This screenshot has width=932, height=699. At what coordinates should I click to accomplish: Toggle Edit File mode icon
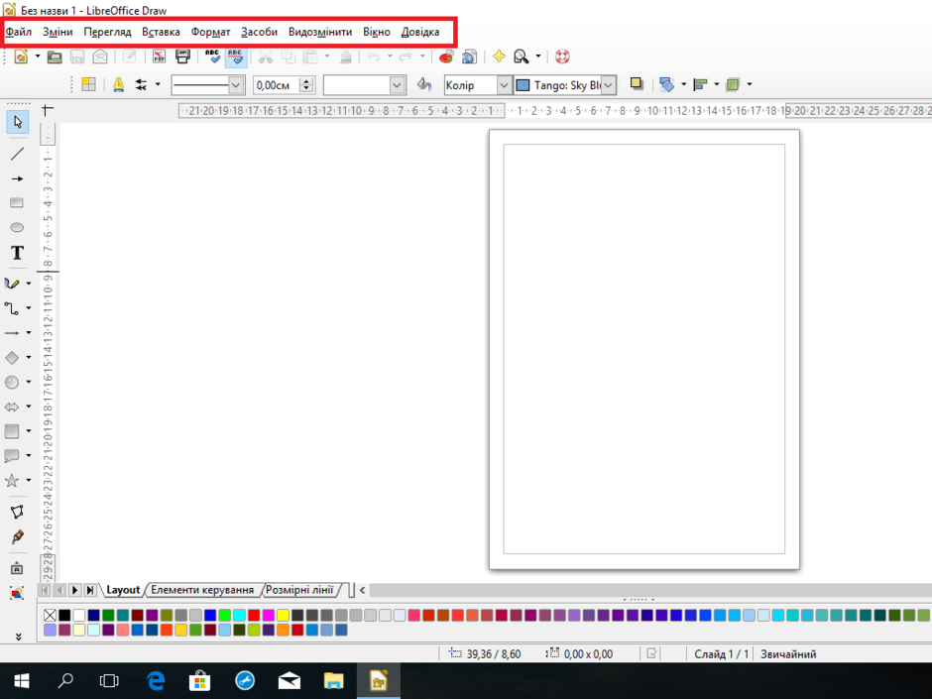pyautogui.click(x=130, y=58)
